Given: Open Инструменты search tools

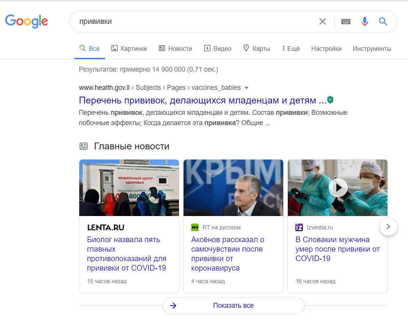Looking at the screenshot, I should click(x=372, y=49).
